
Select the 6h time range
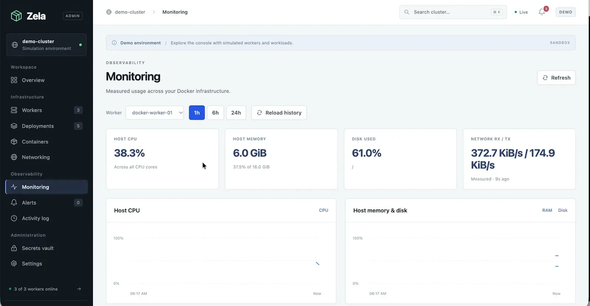point(215,113)
